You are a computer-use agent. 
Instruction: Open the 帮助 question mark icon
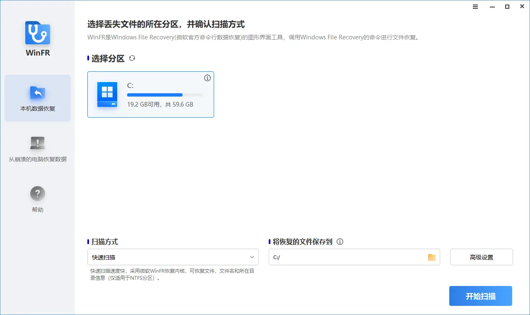click(37, 194)
